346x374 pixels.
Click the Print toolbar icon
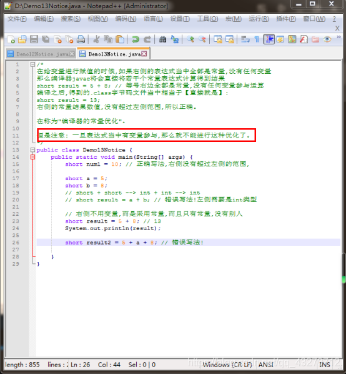(x=81, y=39)
